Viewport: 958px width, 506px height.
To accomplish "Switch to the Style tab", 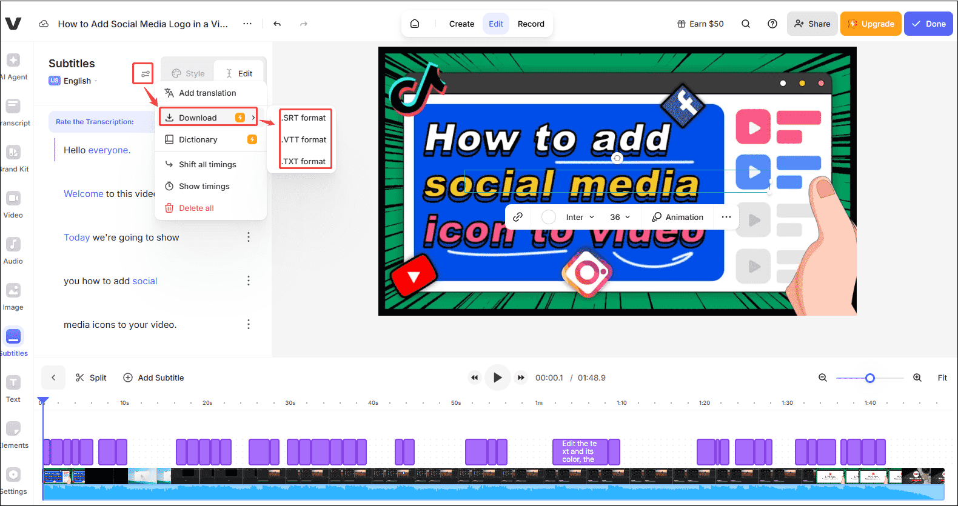I will 188,73.
